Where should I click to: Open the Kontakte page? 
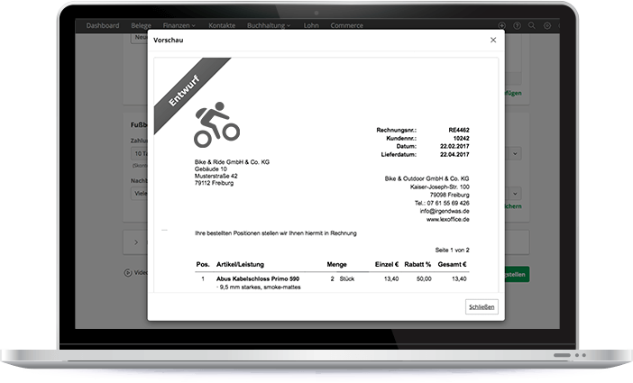[222, 25]
